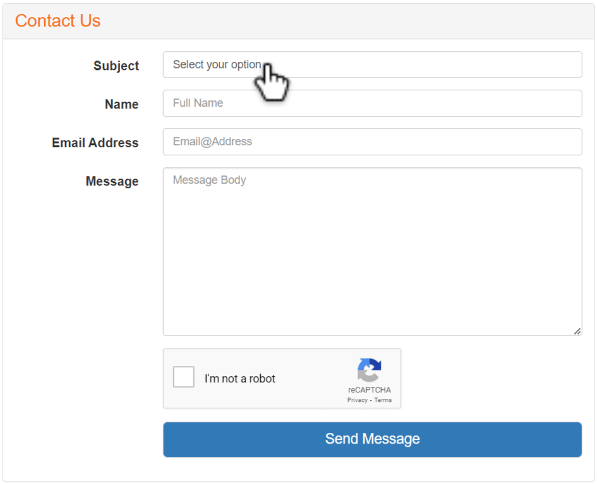The image size is (597, 484).
Task: Click the reCAPTCHA logo icon
Action: 369,370
